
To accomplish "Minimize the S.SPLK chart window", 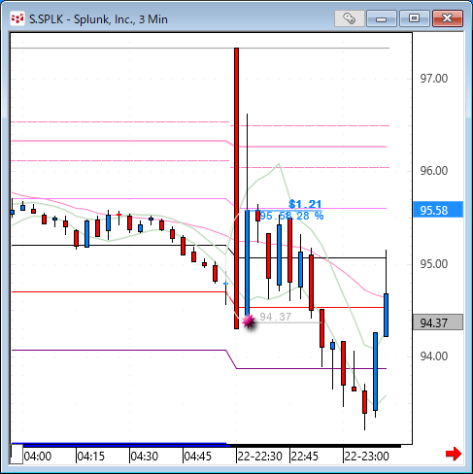I will [x=382, y=18].
